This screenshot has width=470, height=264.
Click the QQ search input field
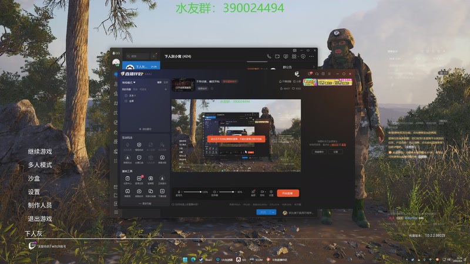(137, 56)
